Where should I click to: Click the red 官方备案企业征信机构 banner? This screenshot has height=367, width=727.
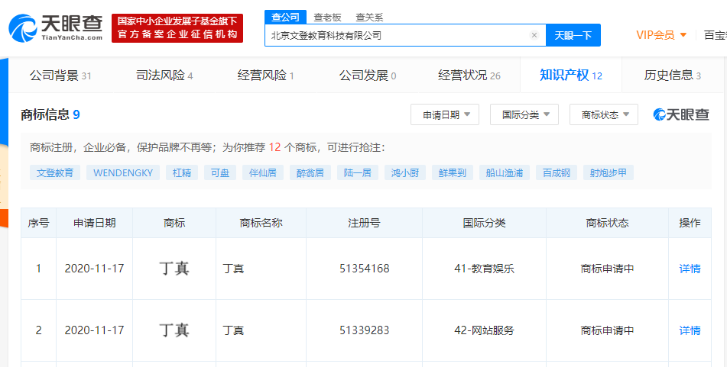coord(177,28)
